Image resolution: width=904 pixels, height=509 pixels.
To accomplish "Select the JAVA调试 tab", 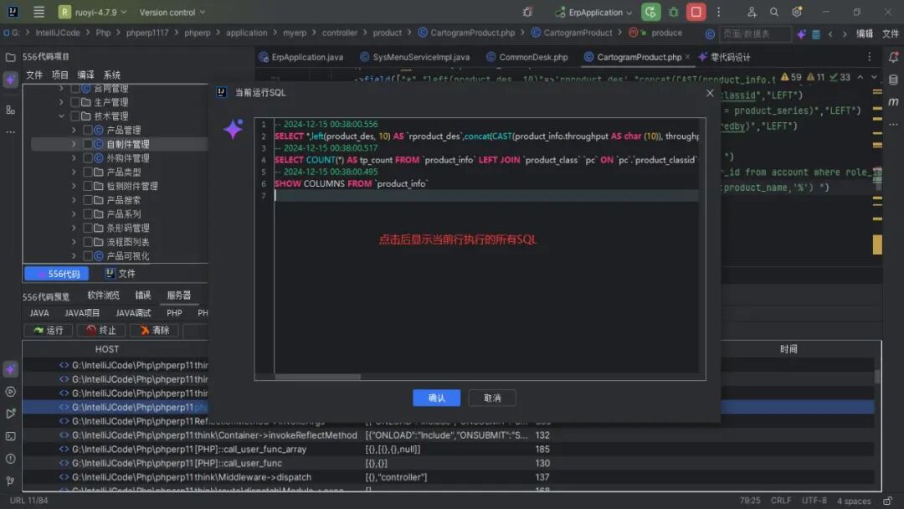I will click(133, 313).
